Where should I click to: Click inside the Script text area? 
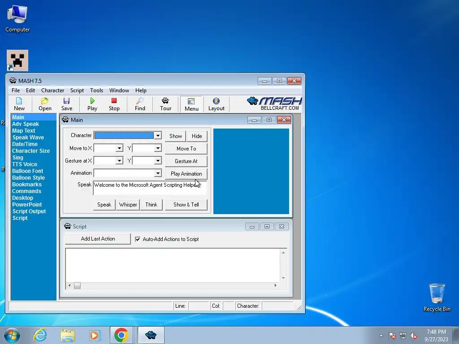(x=173, y=265)
